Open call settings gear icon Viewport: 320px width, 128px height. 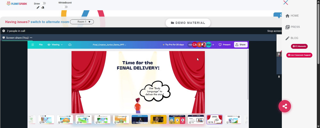[x=4, y=31]
